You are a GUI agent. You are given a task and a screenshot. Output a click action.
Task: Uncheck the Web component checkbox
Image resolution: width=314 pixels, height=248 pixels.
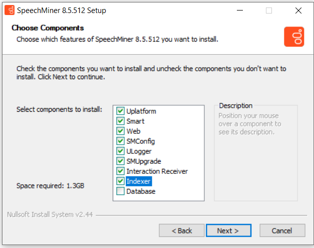pos(120,131)
